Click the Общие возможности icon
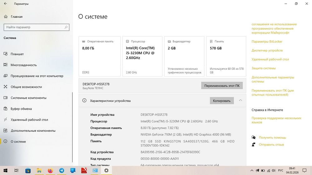312x175 pixels. click(x=5, y=87)
